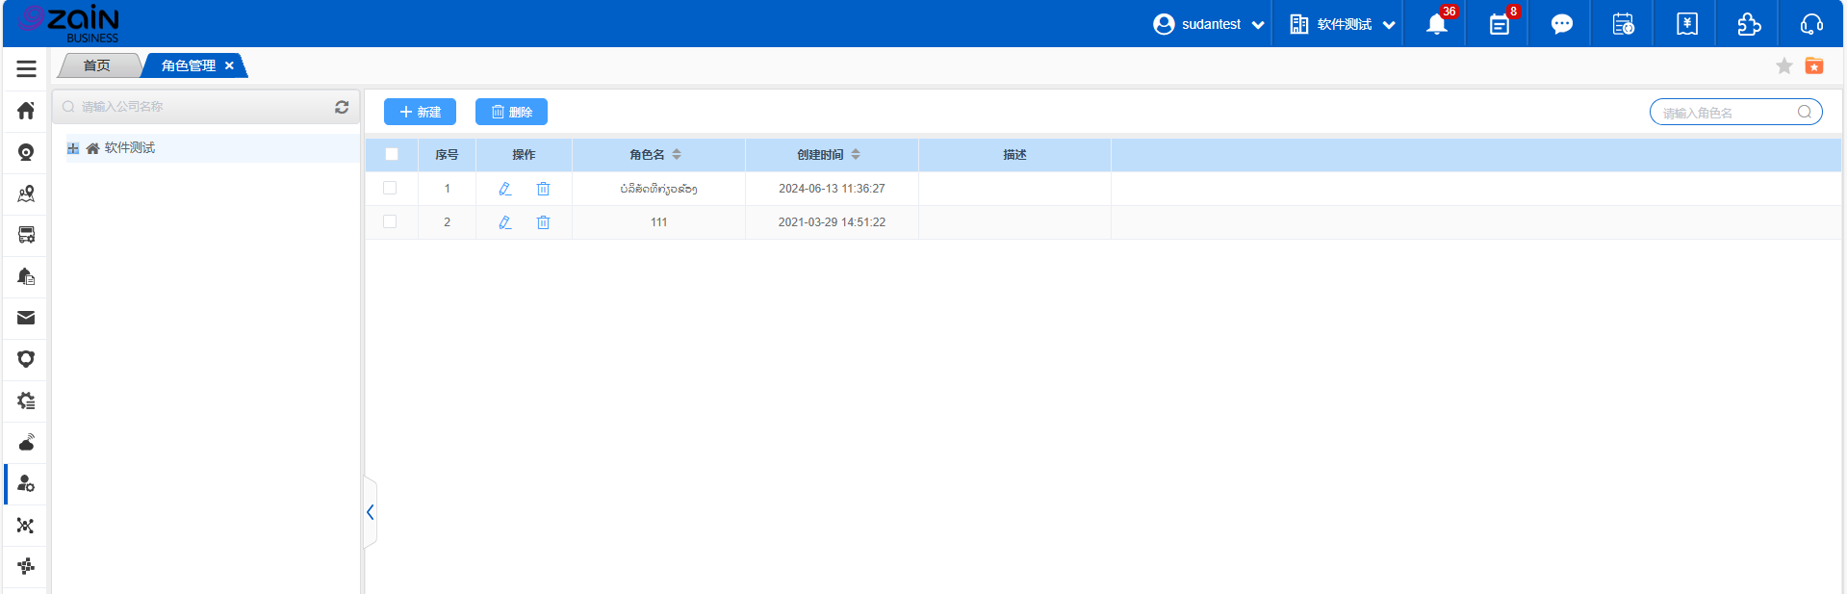Open the mail icon in left sidebar
Viewport: 1847px width, 594px height.
pyautogui.click(x=26, y=318)
